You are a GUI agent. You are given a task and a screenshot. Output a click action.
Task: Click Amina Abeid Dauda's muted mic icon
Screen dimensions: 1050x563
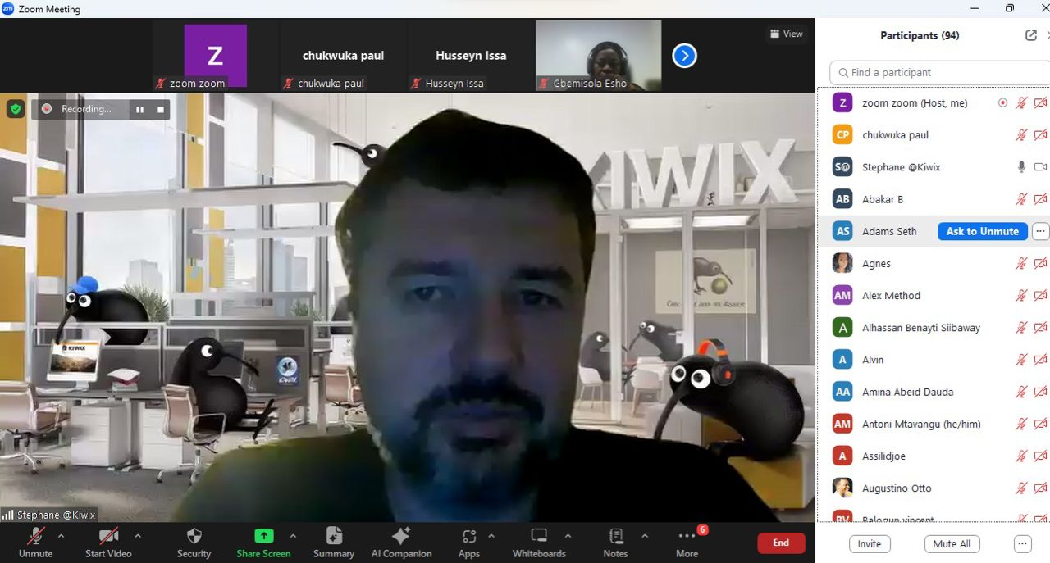pyautogui.click(x=1021, y=392)
